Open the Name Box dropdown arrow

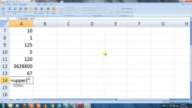pyautogui.click(x=17, y=19)
